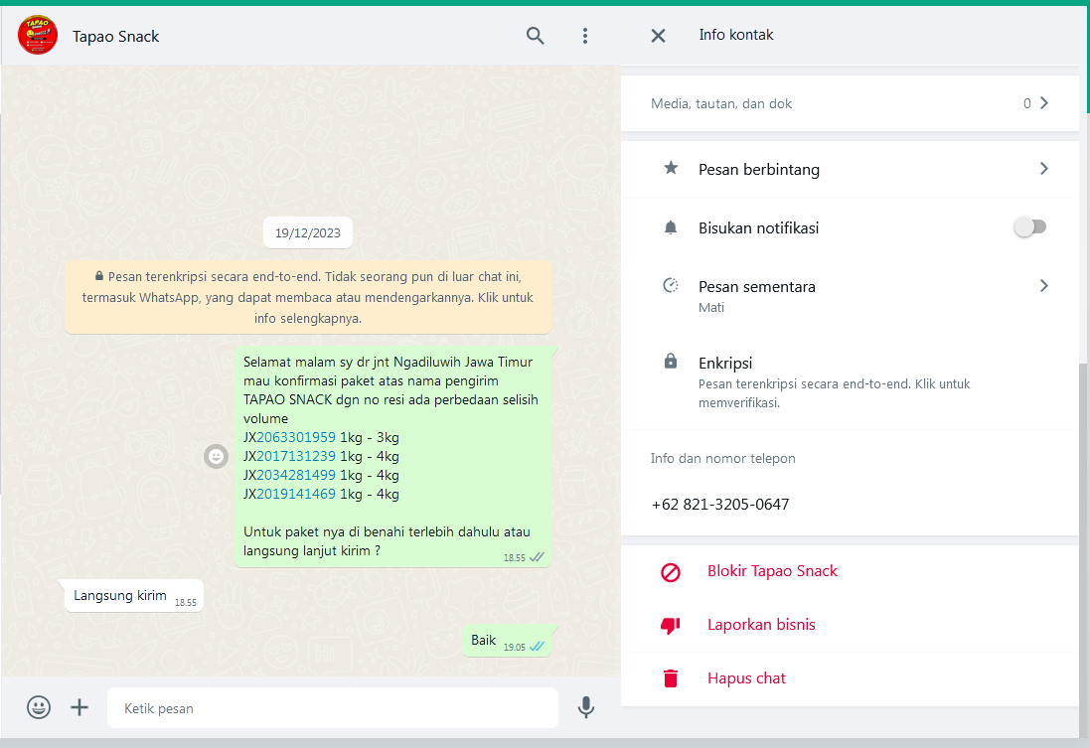Click the end-to-end encryption notice banner
The image size is (1090, 748).
[307, 298]
